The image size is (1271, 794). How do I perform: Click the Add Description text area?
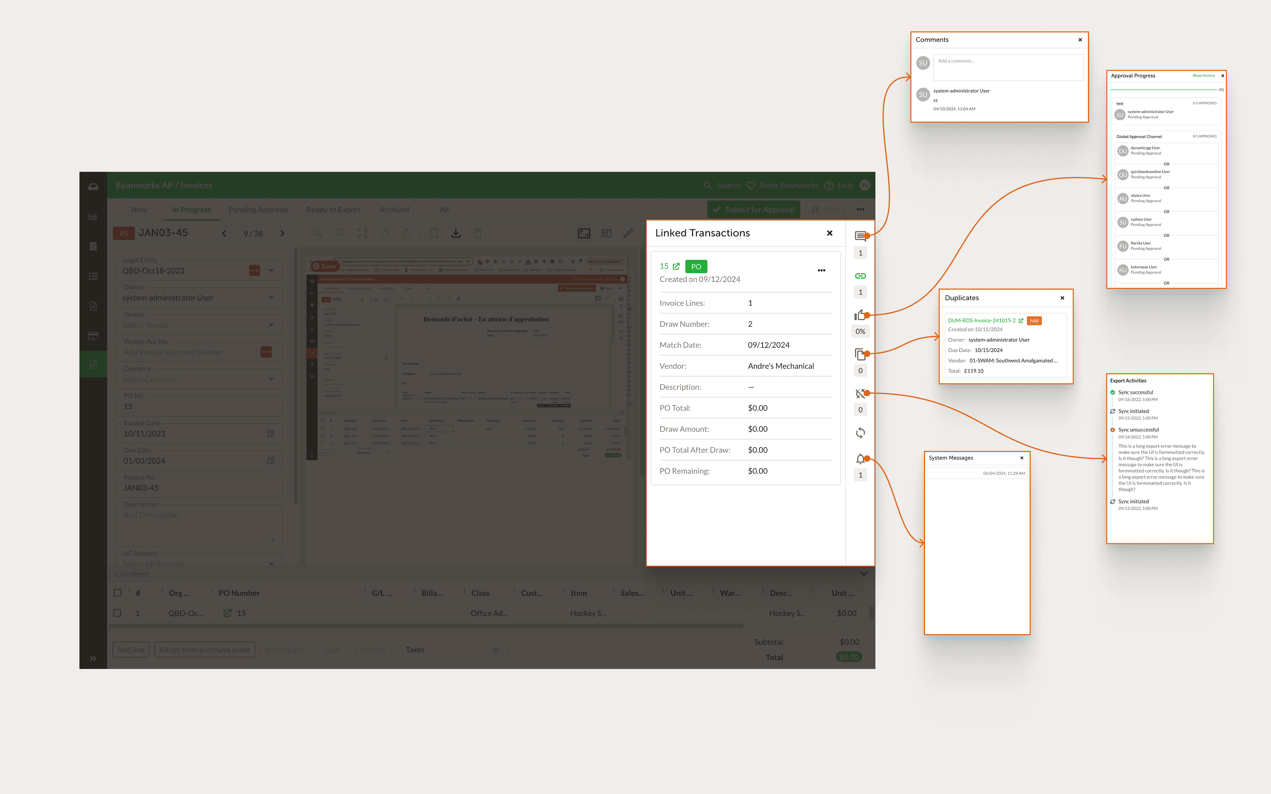pyautogui.click(x=199, y=526)
